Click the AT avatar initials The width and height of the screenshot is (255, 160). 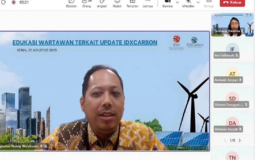[232, 74]
